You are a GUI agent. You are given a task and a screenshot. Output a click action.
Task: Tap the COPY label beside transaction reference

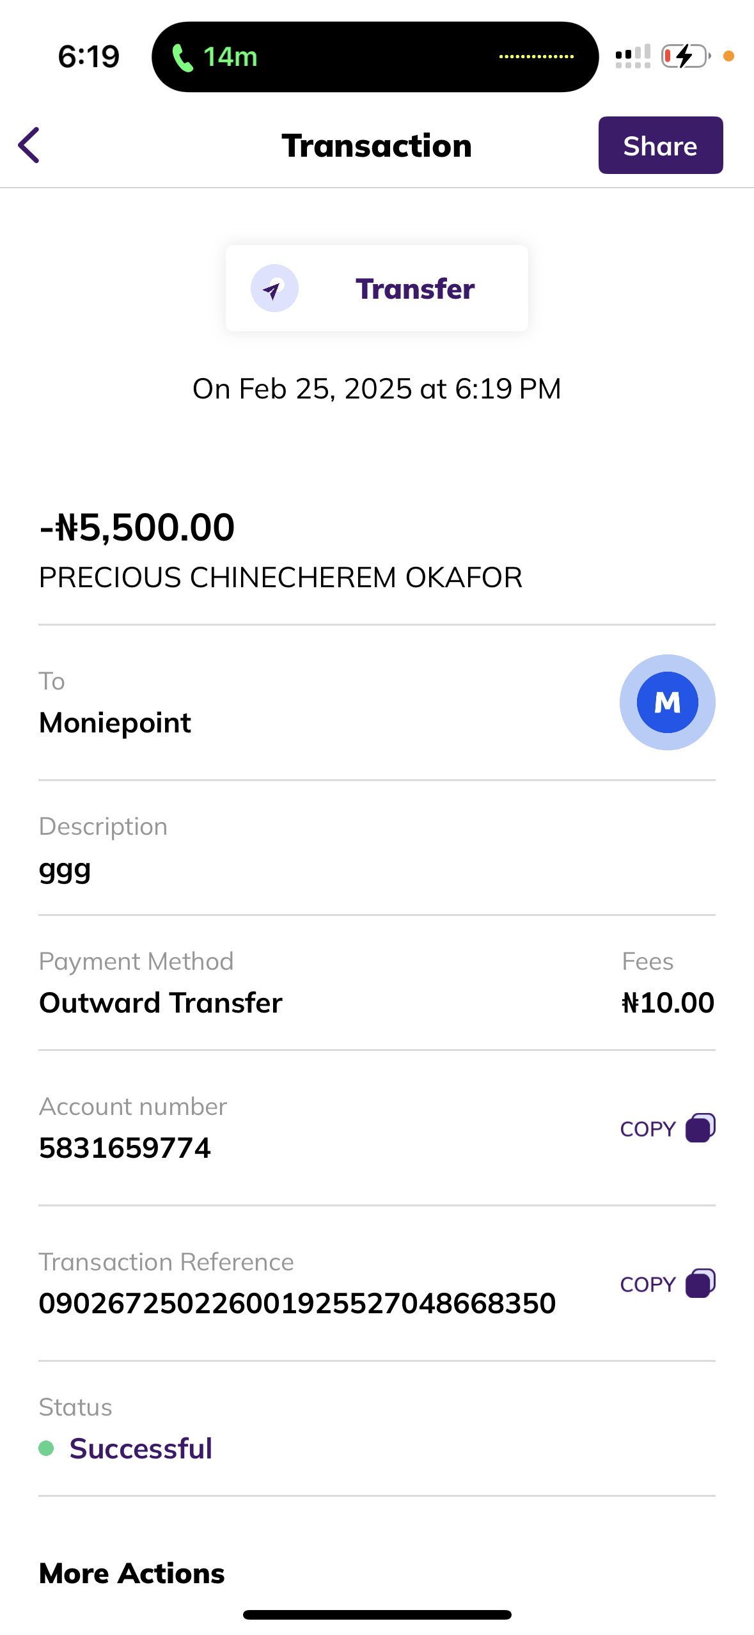648,1284
